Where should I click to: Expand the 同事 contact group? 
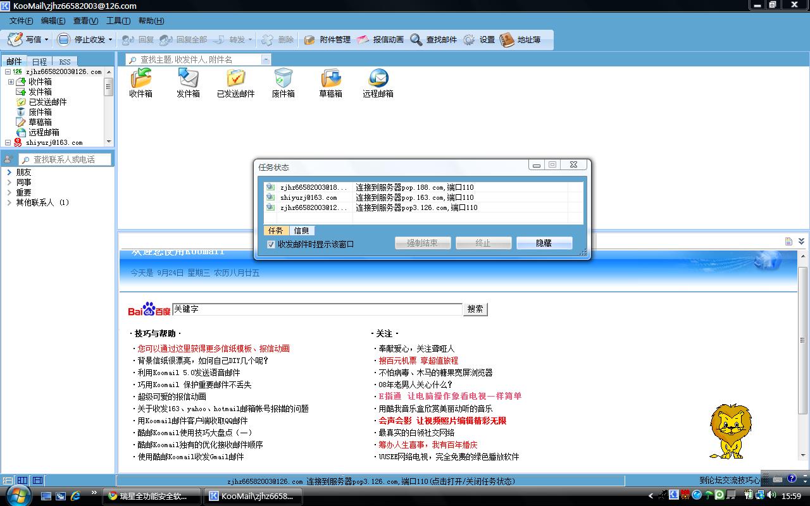[x=9, y=182]
